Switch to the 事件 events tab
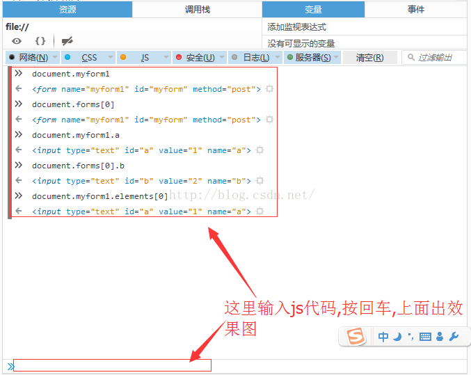 (x=416, y=9)
